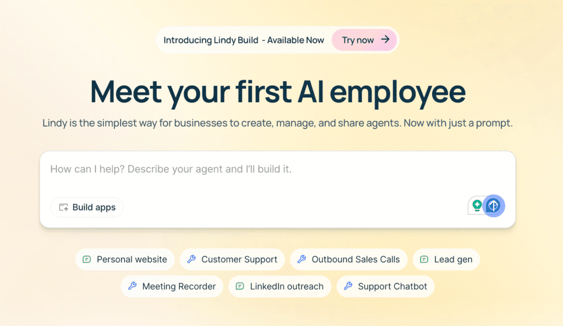Click the Build apps window icon
This screenshot has width=563, height=326.
click(x=64, y=207)
